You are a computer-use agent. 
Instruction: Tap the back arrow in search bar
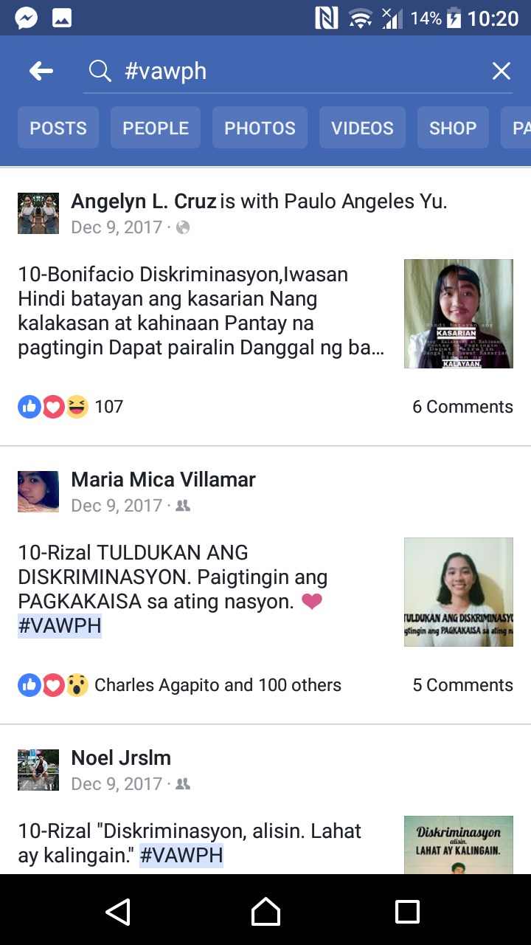(41, 71)
